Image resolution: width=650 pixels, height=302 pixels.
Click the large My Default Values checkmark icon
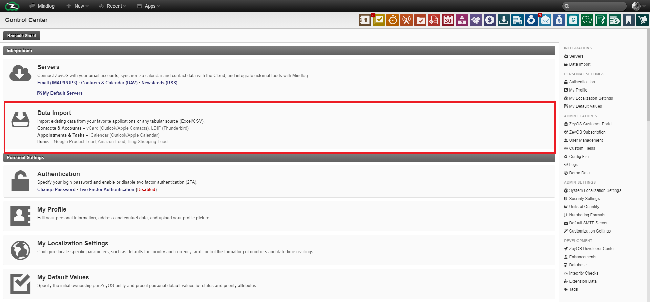(x=20, y=284)
